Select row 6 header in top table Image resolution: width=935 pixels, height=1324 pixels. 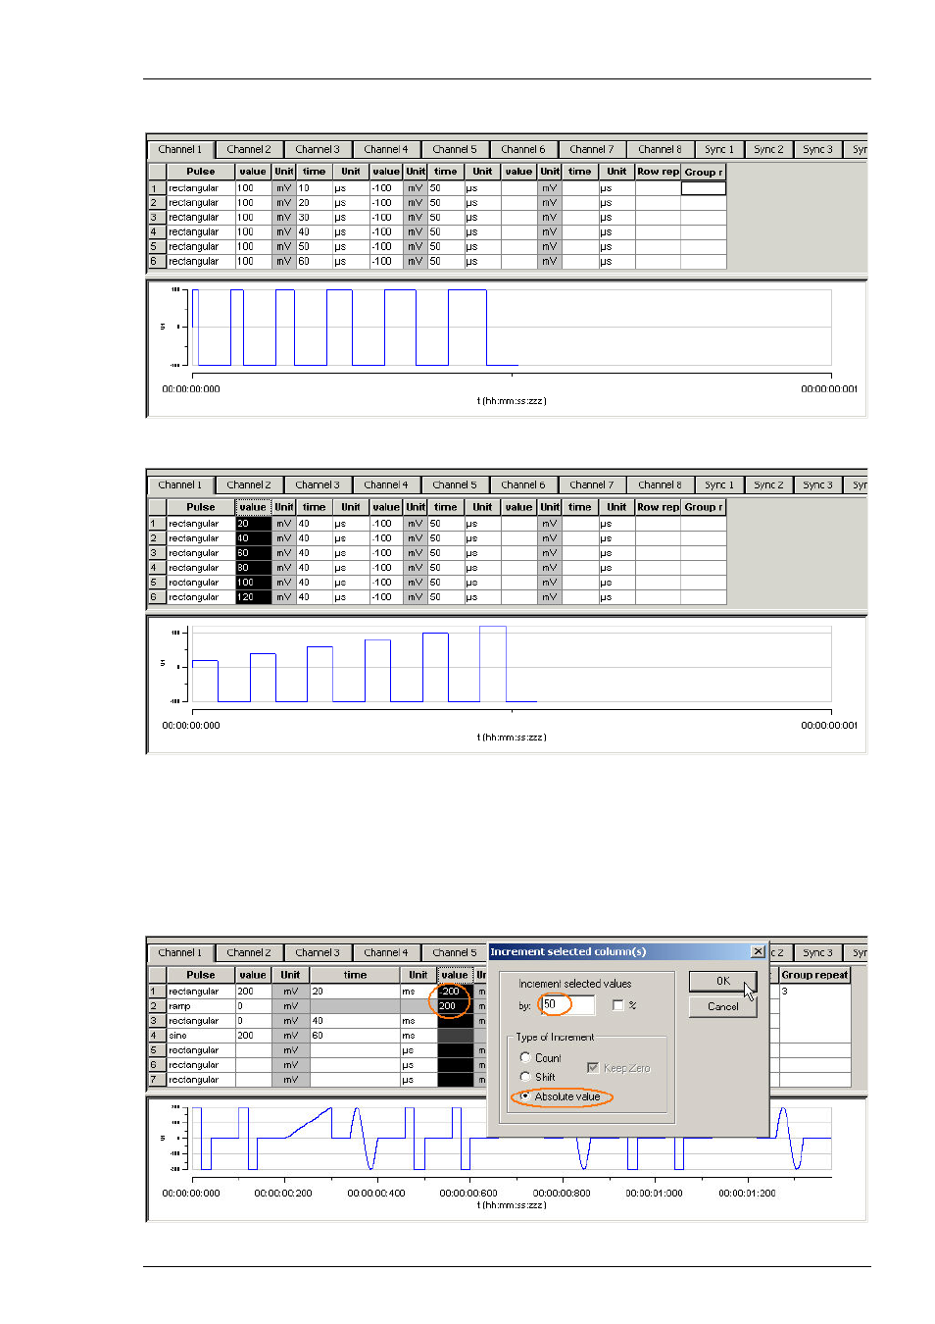[x=157, y=262]
